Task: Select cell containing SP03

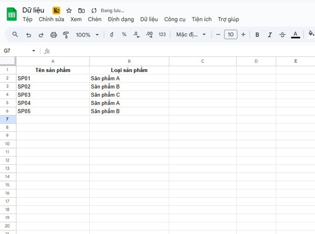Action: click(53, 95)
